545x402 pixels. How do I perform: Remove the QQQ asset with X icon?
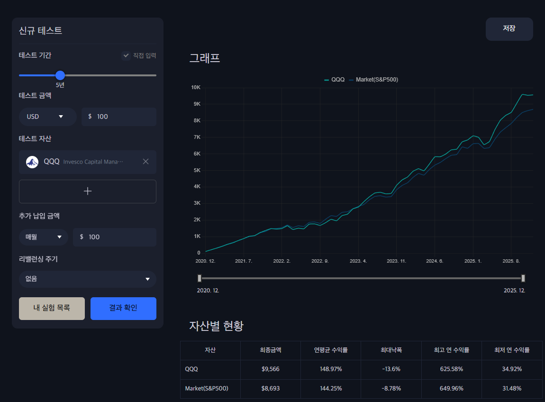coord(145,161)
